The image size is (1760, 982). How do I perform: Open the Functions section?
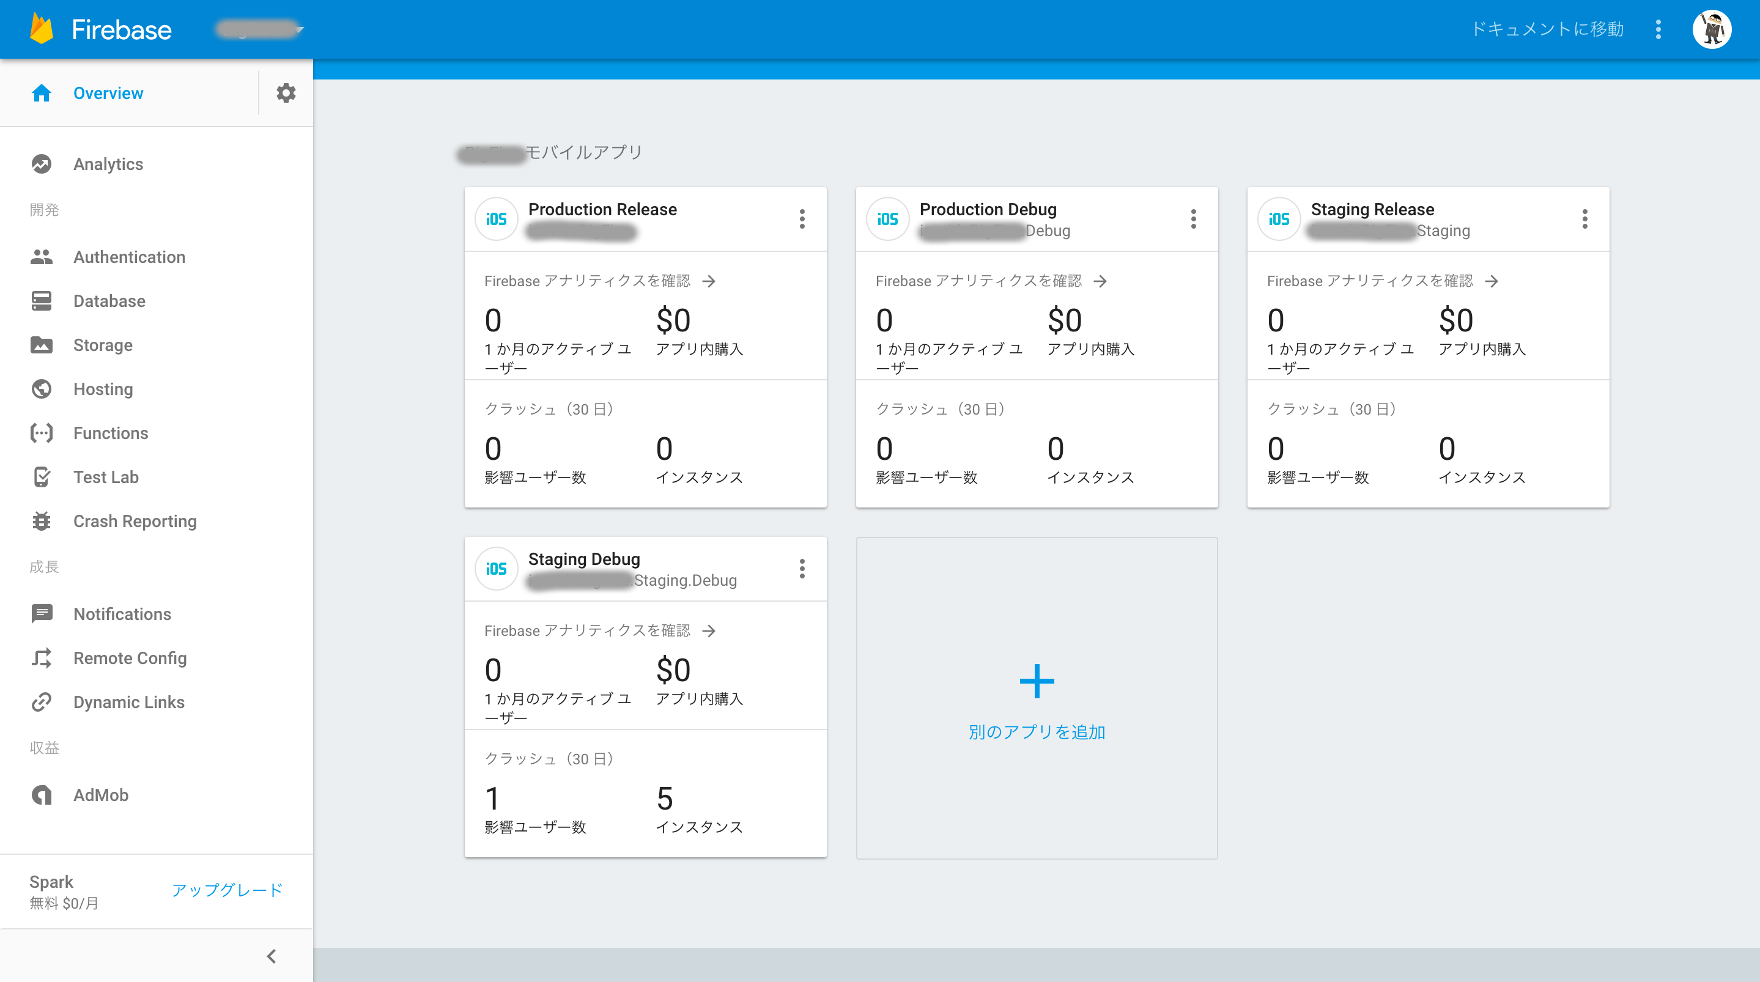point(110,434)
